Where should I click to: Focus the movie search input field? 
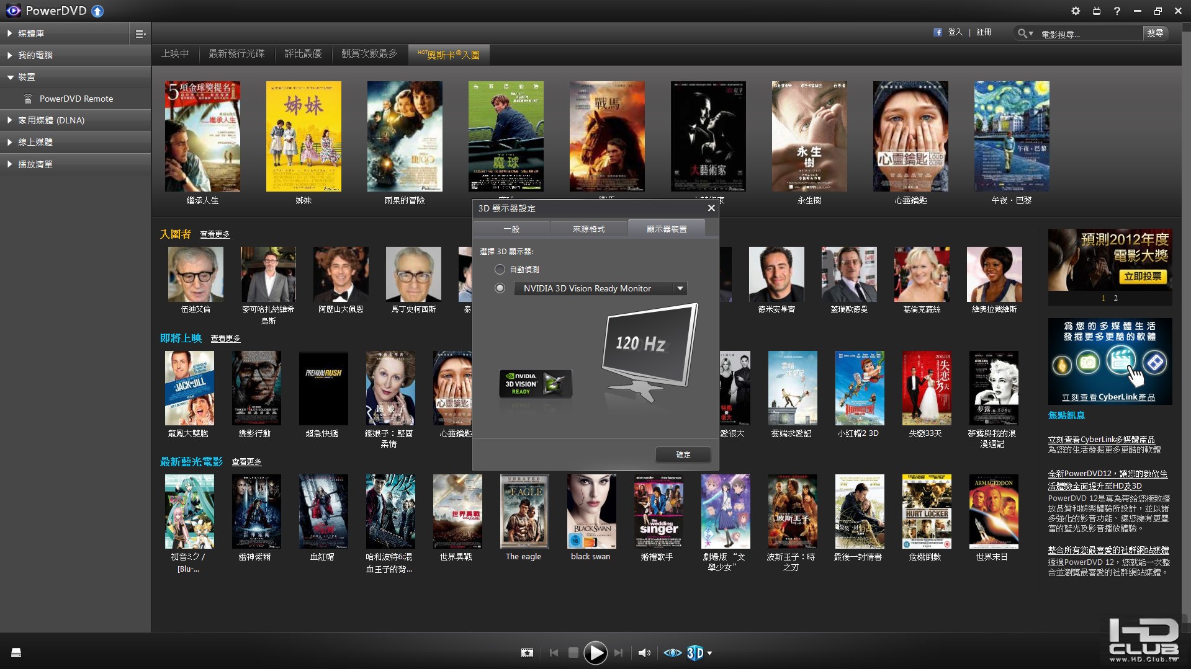click(x=1090, y=34)
